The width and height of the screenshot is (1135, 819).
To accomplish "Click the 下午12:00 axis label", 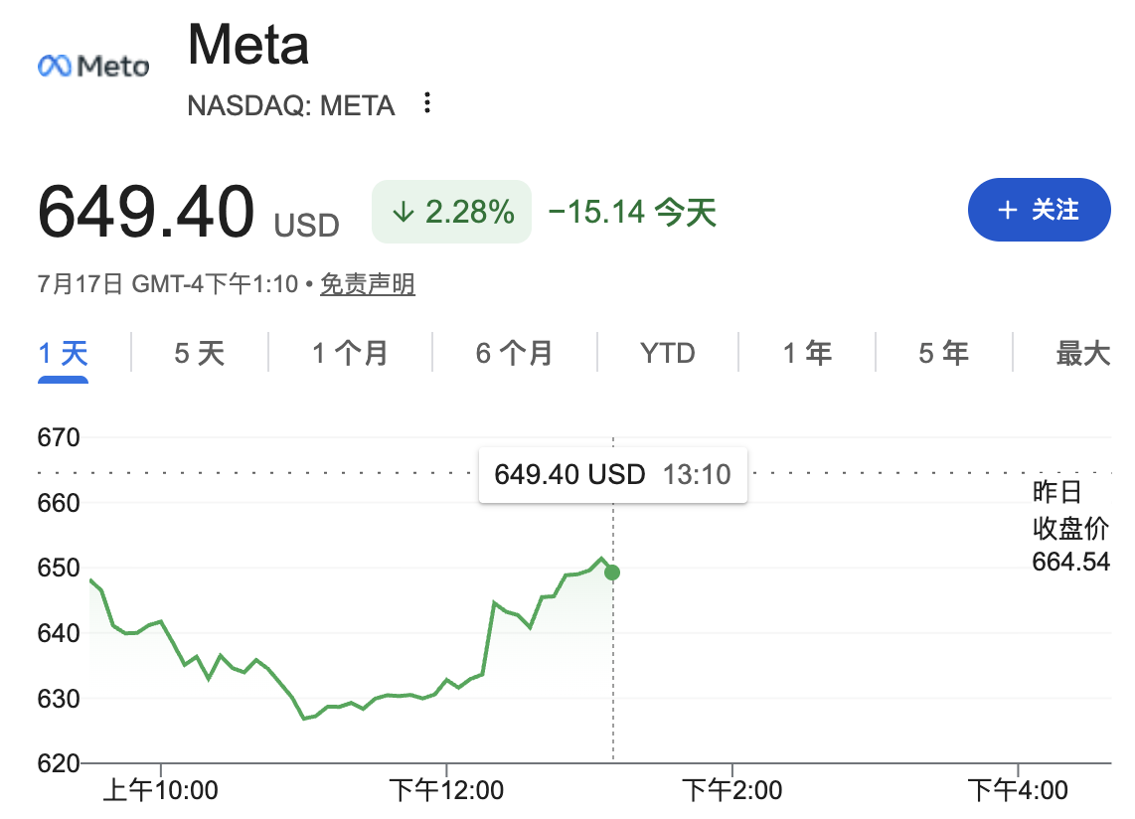I will (x=446, y=790).
